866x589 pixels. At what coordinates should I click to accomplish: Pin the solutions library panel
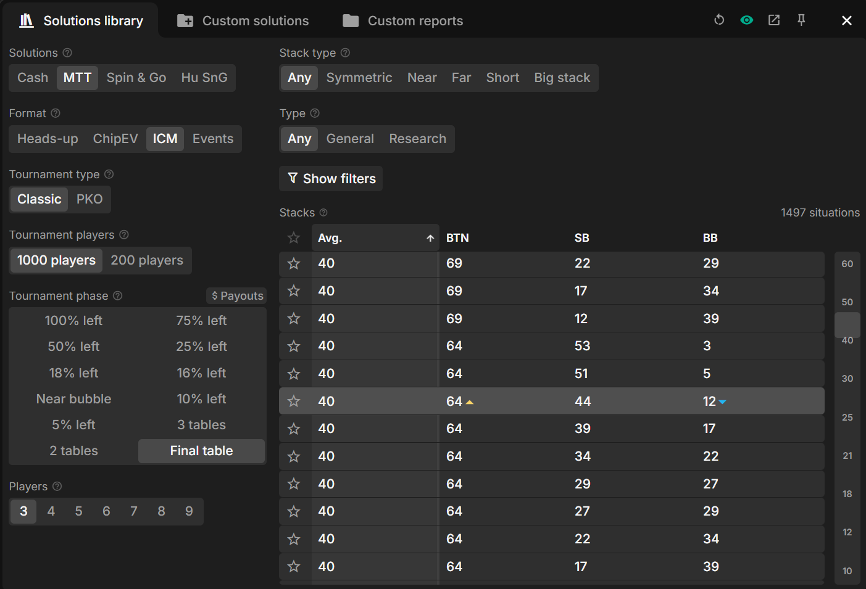point(801,20)
